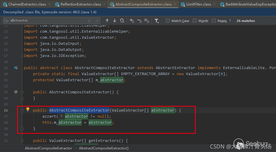
Task: Enable the Words checkbox
Action: [x=195, y=21]
